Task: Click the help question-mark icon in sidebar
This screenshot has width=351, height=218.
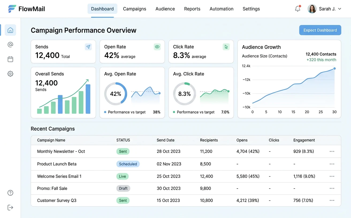Action: [x=10, y=193]
